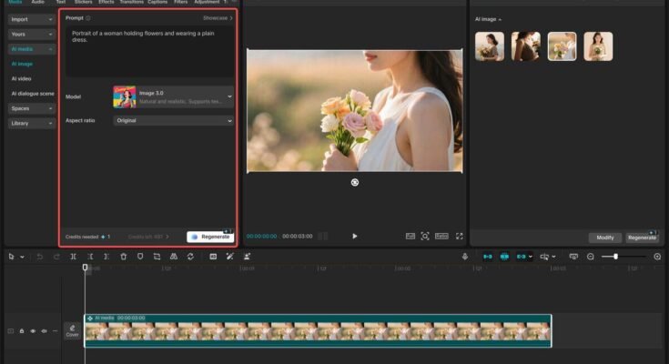669x364 pixels.
Task: Click the zoom in magnifier on timeline
Action: 657,257
